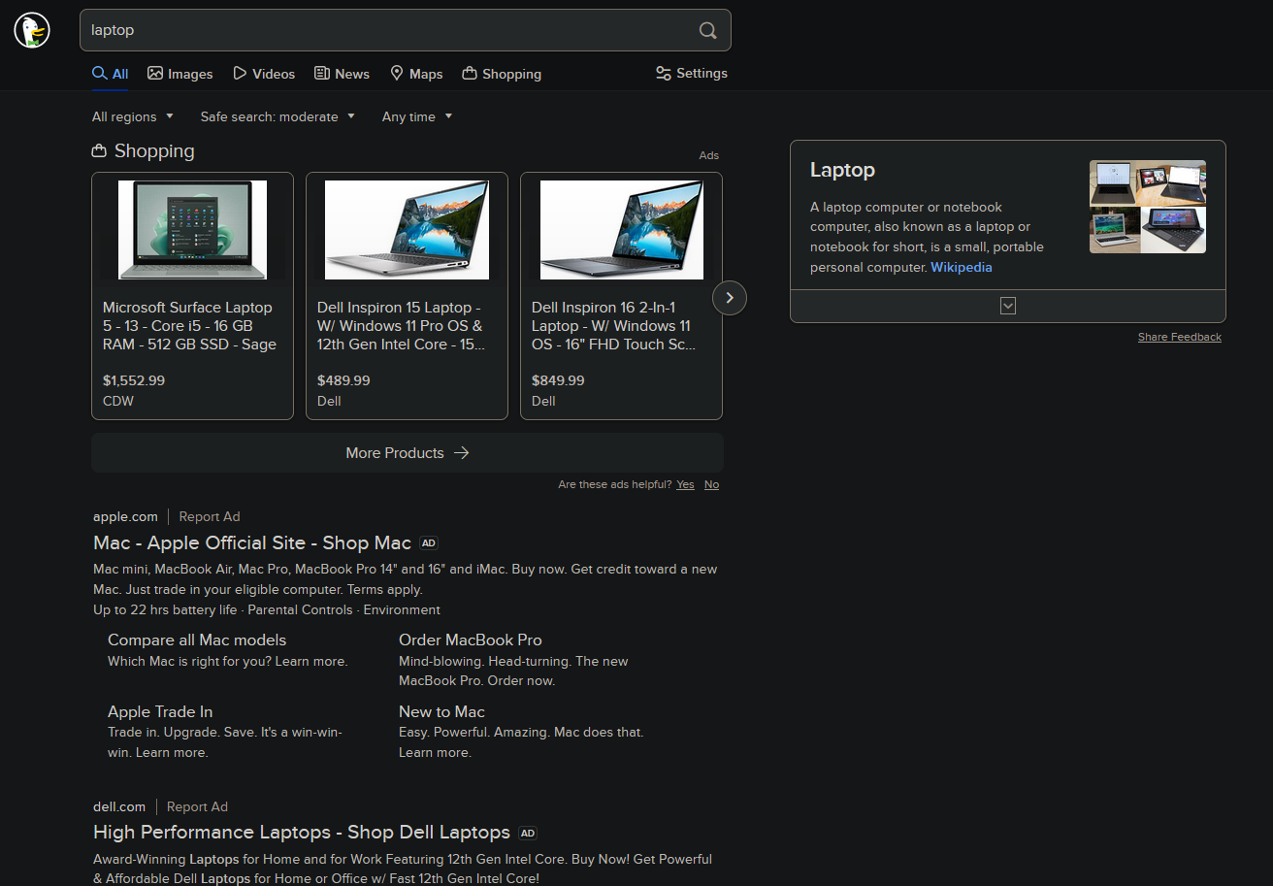This screenshot has width=1273, height=886.
Task: Click the Share Feedback link
Action: pyautogui.click(x=1179, y=337)
